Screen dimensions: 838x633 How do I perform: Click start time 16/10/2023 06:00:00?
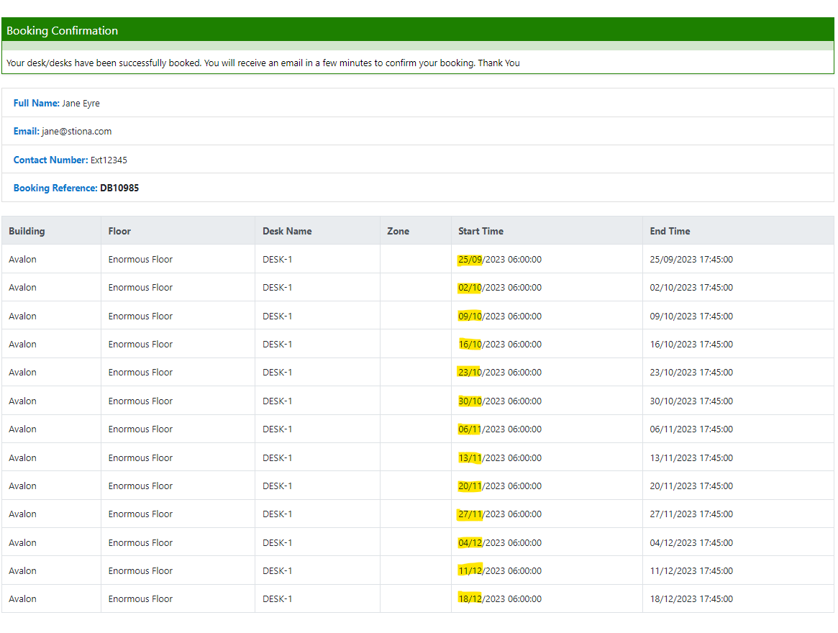tap(500, 345)
